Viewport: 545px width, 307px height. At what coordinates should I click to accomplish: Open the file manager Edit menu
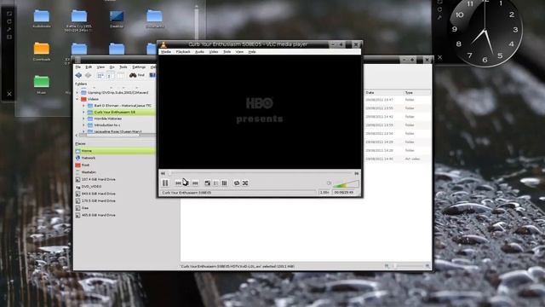[x=89, y=67]
